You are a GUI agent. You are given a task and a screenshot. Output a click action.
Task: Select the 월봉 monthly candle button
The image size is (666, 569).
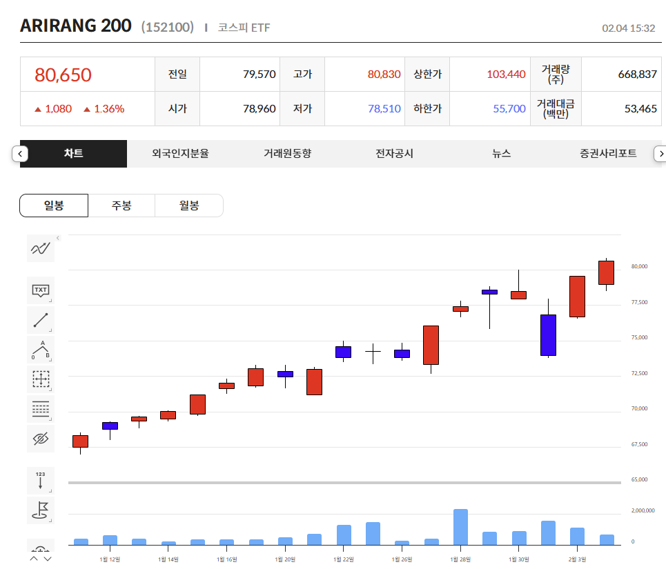click(189, 206)
